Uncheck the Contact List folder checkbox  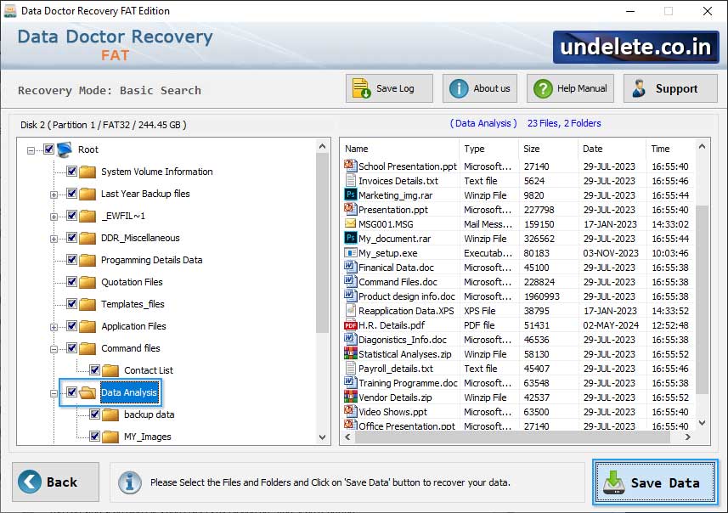coord(96,369)
